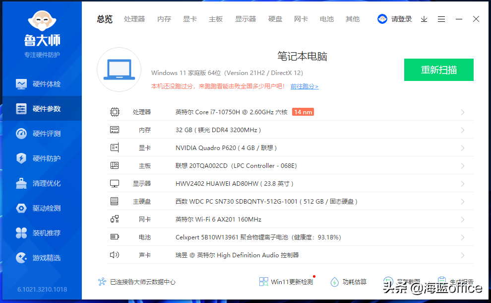The image size is (491, 303).
Task: Click 32 GB 镁光 DDR4 memory text
Action: point(218,130)
